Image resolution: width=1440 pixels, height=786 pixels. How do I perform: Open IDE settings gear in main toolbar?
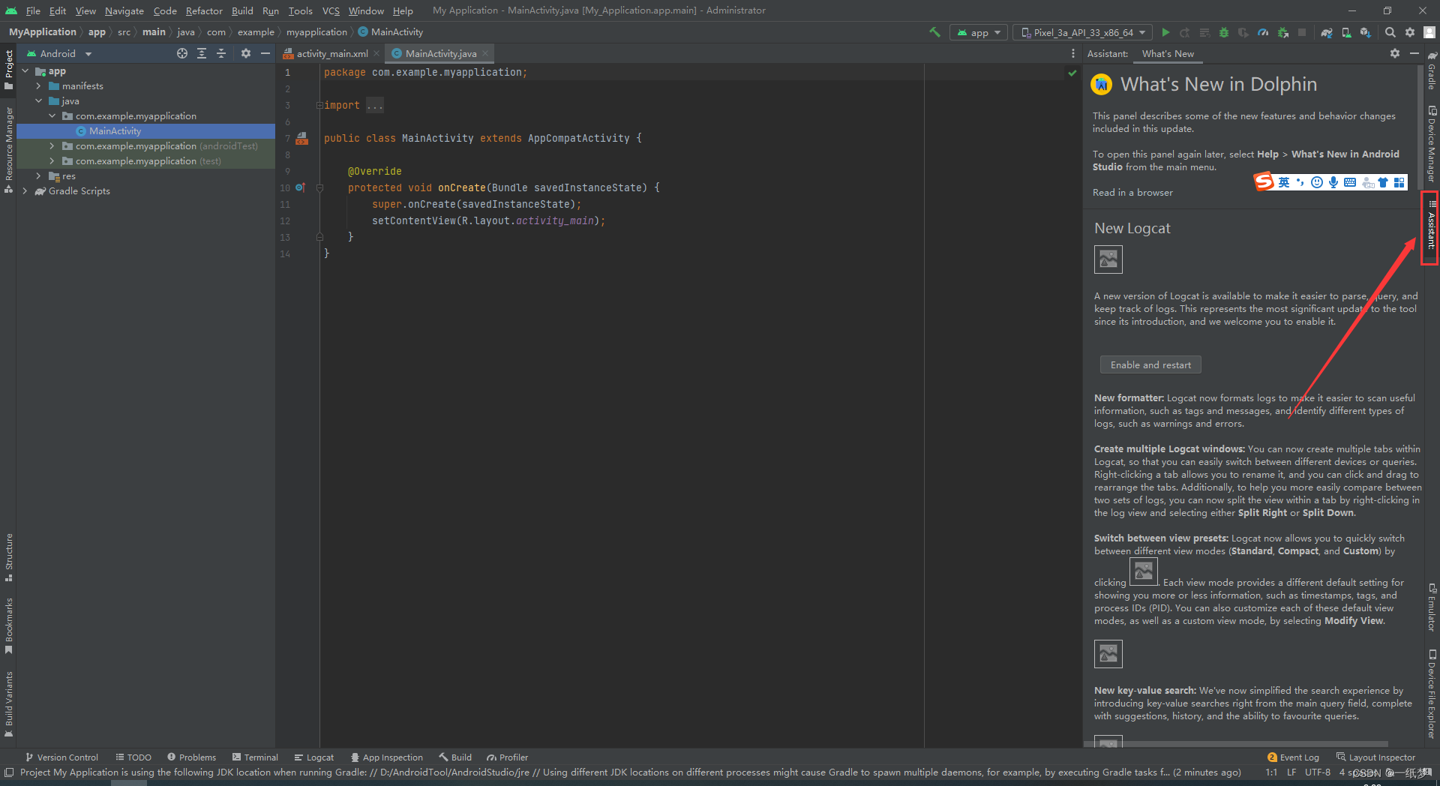pyautogui.click(x=1410, y=32)
